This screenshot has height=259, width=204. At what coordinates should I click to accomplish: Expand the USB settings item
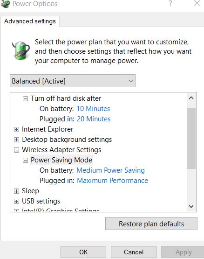click(16, 201)
